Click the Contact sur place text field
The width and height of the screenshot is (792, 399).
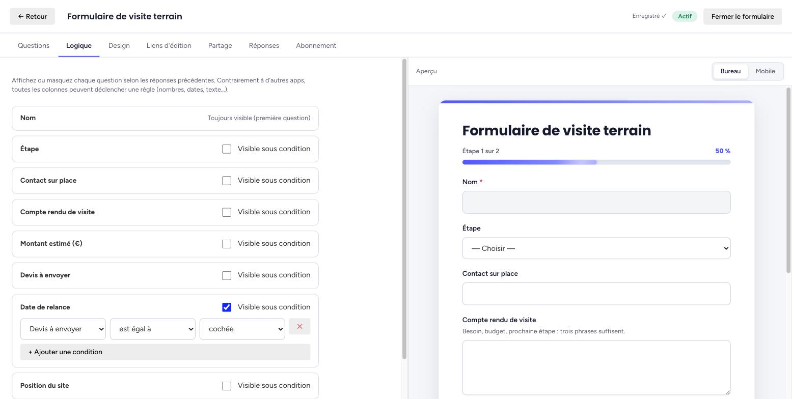596,294
